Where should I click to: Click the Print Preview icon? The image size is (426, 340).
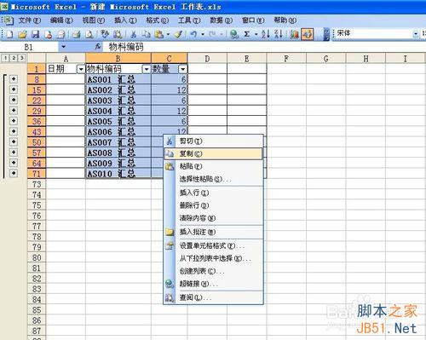pos(89,34)
